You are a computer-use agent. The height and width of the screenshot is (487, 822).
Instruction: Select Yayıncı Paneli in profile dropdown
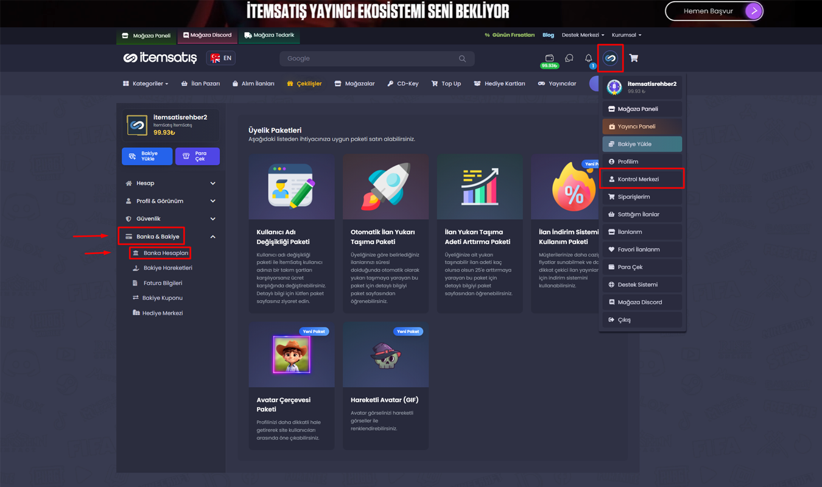pyautogui.click(x=642, y=127)
